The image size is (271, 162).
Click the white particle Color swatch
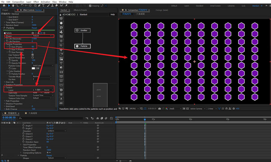tap(33, 69)
